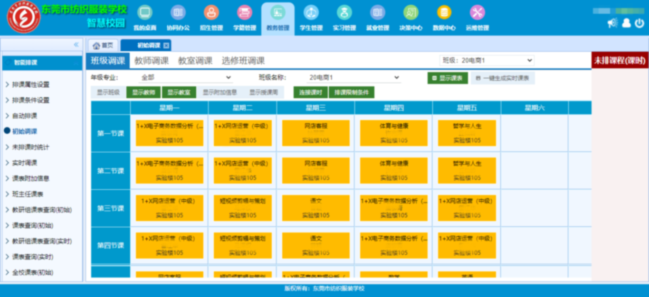Open the user profile icon
Viewport: 649px width, 297px height.
(626, 23)
